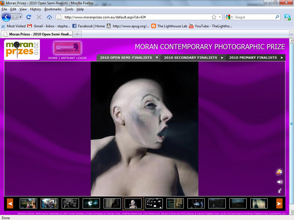This screenshot has width=294, height=220.
Task: Open the File menu
Action: tap(4, 9)
